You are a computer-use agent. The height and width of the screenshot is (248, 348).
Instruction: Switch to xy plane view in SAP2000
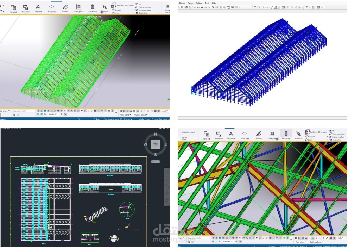click(x=198, y=7)
